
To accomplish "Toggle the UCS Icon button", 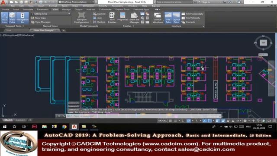I will tap(4, 18).
